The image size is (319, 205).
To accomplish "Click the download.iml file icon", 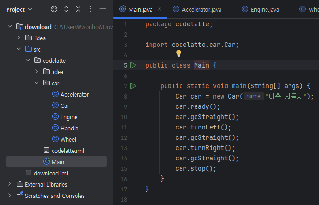I will tap(29, 173).
